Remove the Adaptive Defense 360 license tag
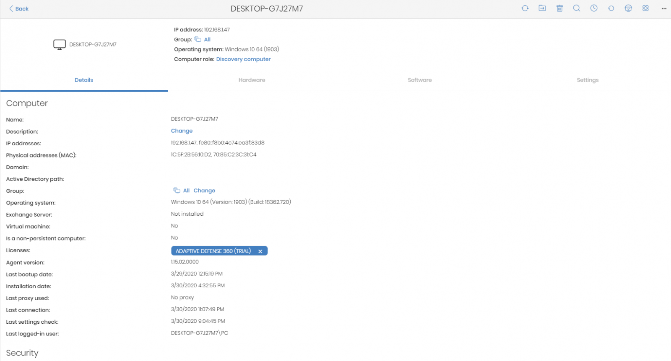 260,251
